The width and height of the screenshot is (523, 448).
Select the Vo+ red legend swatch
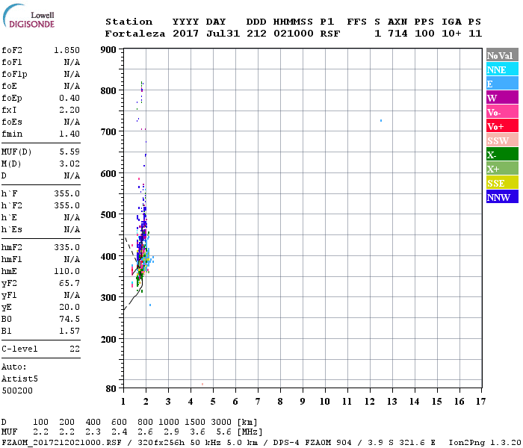click(x=502, y=126)
